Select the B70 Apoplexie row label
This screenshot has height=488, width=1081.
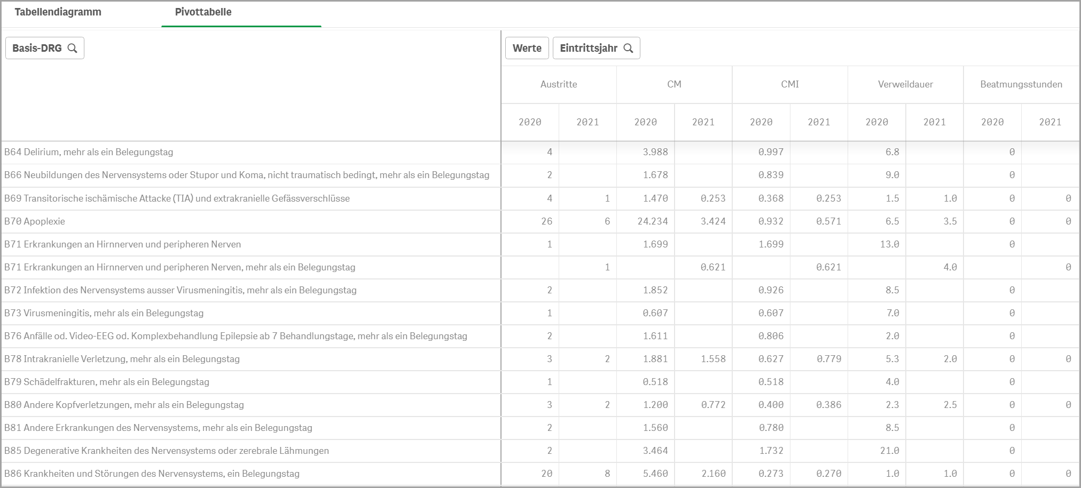[35, 221]
